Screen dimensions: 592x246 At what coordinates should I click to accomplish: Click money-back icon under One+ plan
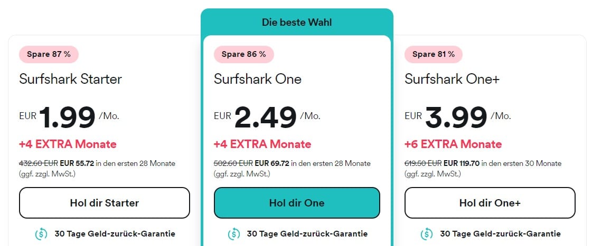pos(427,233)
